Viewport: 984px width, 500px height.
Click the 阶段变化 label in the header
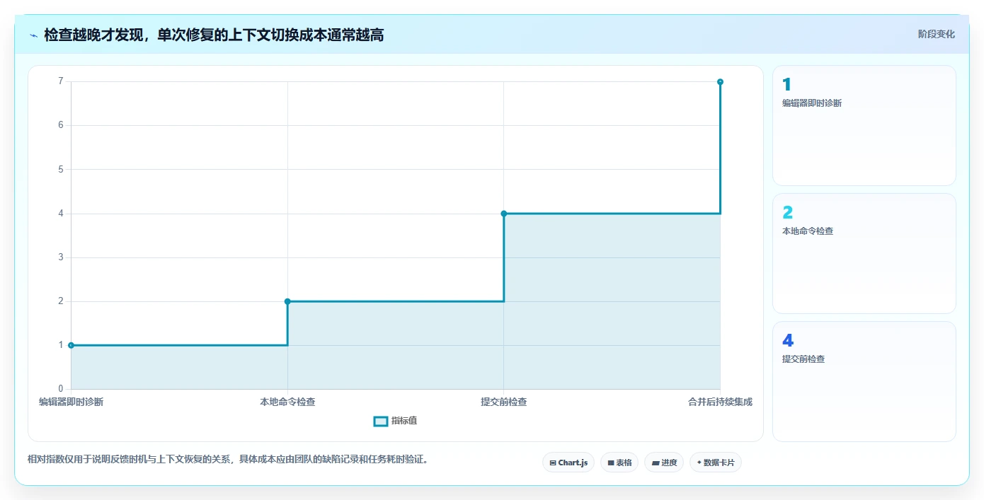click(936, 34)
